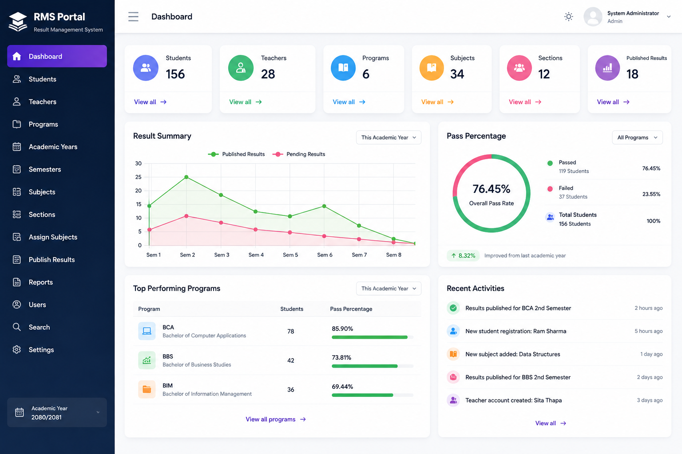Click the Subjects card bookmark icon

click(432, 68)
